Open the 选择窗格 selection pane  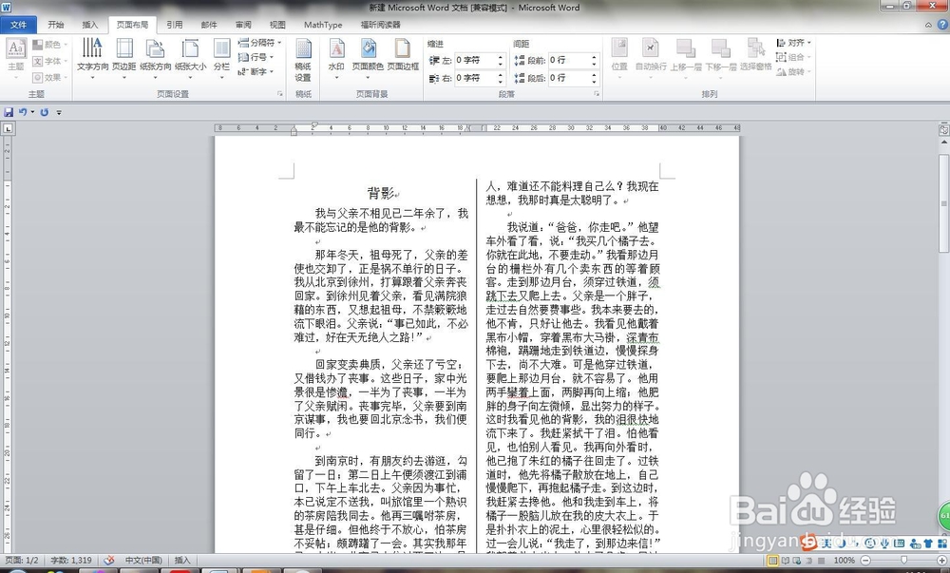(755, 56)
